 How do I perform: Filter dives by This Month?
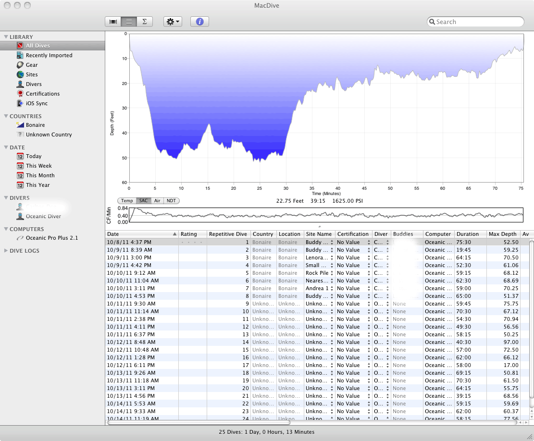[x=40, y=175]
